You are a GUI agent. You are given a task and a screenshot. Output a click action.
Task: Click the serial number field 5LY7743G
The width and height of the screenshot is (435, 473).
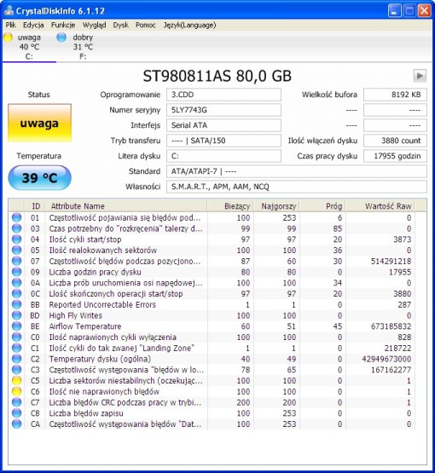(223, 110)
